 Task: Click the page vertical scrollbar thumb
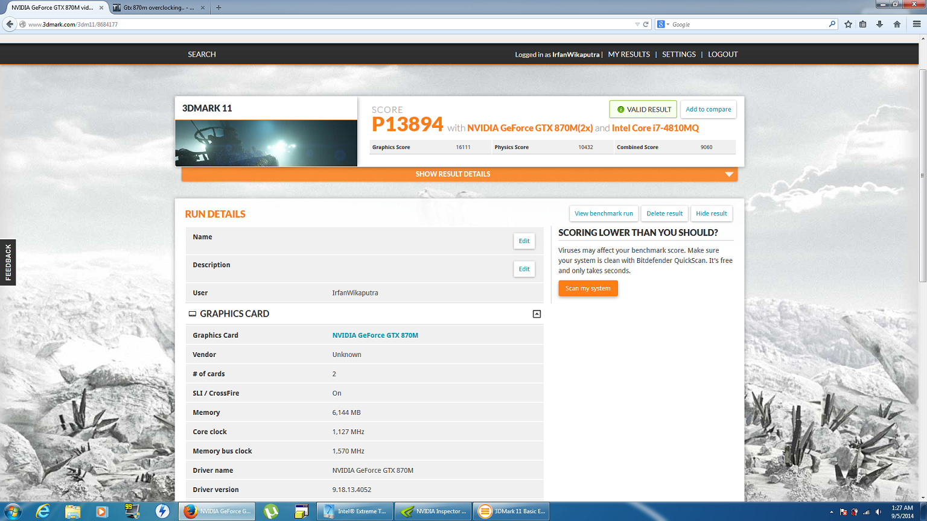922,175
